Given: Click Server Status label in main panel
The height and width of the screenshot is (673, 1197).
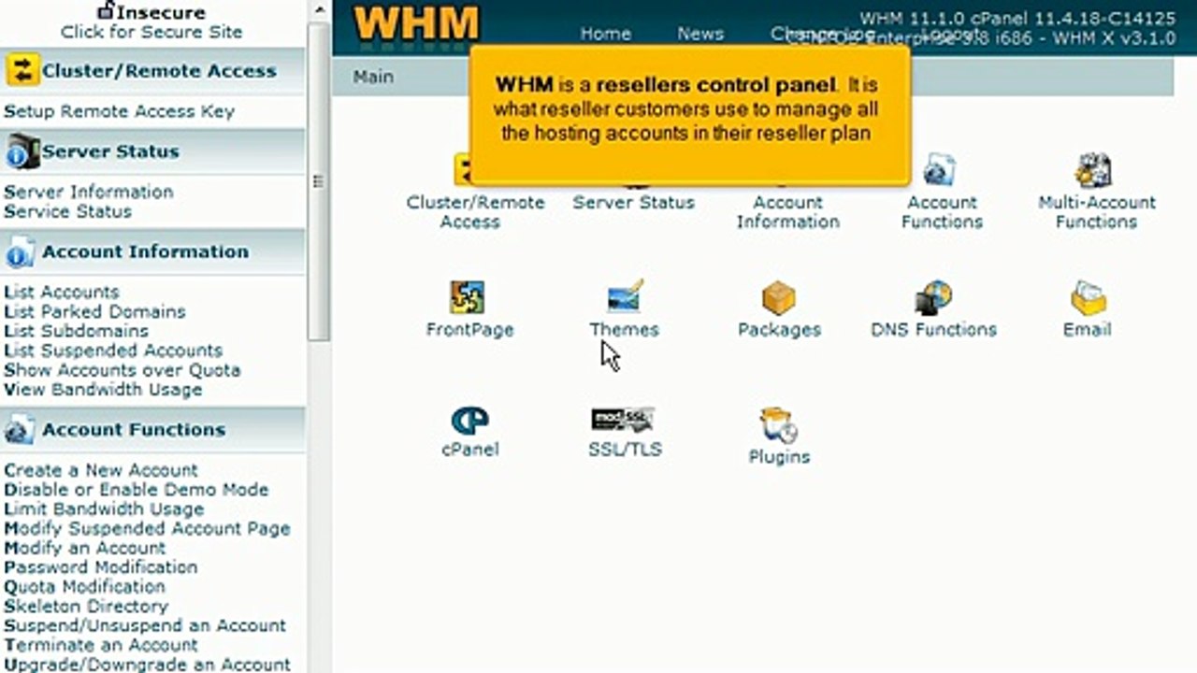Looking at the screenshot, I should pos(634,203).
